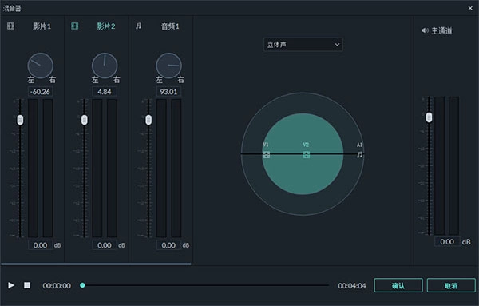The image size is (479, 306).
Task: Select the V1 film icon in stereo circle
Action: pos(266,155)
